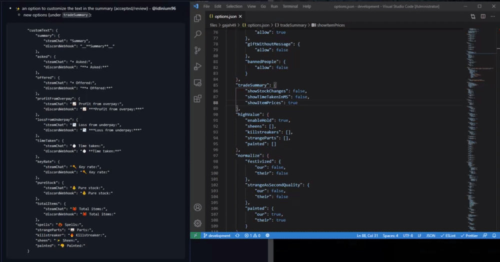Screen dimensions: 500x262
Task: Click the options.json breadcrumb segment
Action: [255, 25]
